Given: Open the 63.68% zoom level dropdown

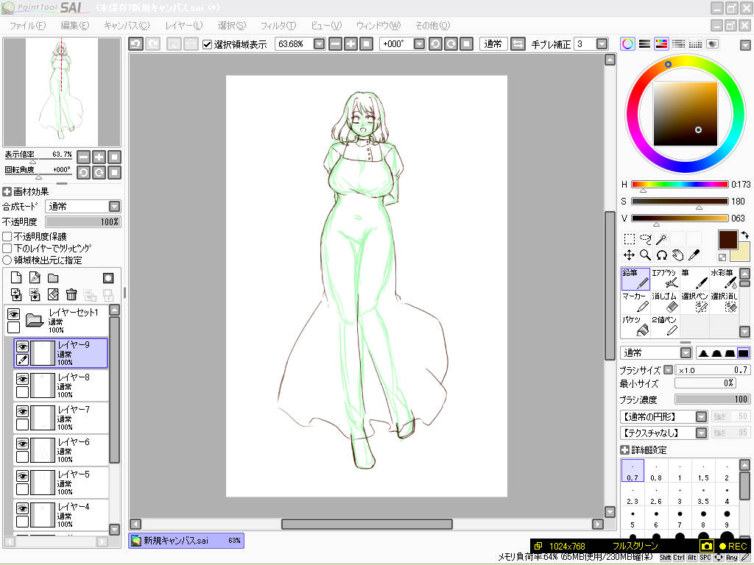Looking at the screenshot, I should [x=318, y=44].
